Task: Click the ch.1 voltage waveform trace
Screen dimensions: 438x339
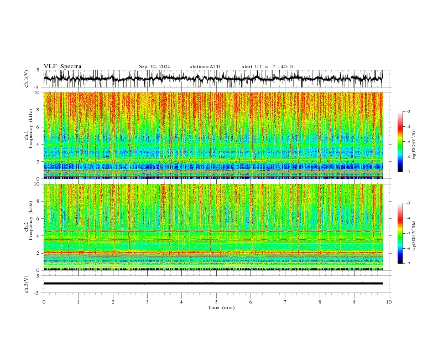Action: tap(213, 78)
